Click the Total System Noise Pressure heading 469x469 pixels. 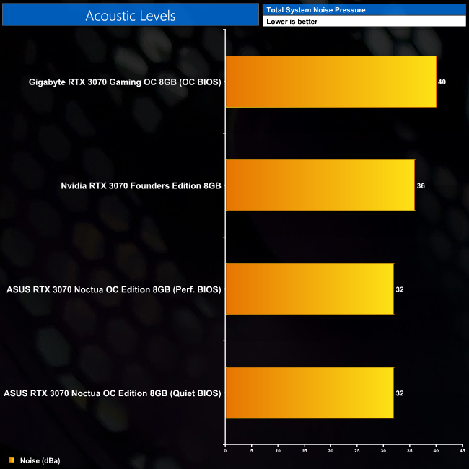(316, 10)
